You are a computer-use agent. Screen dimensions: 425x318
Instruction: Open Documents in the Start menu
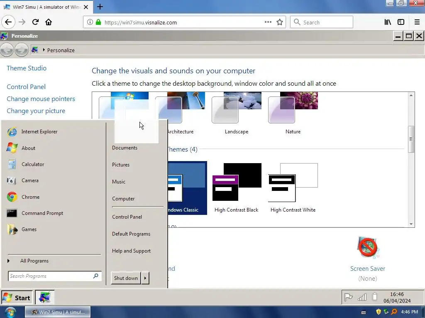(125, 148)
